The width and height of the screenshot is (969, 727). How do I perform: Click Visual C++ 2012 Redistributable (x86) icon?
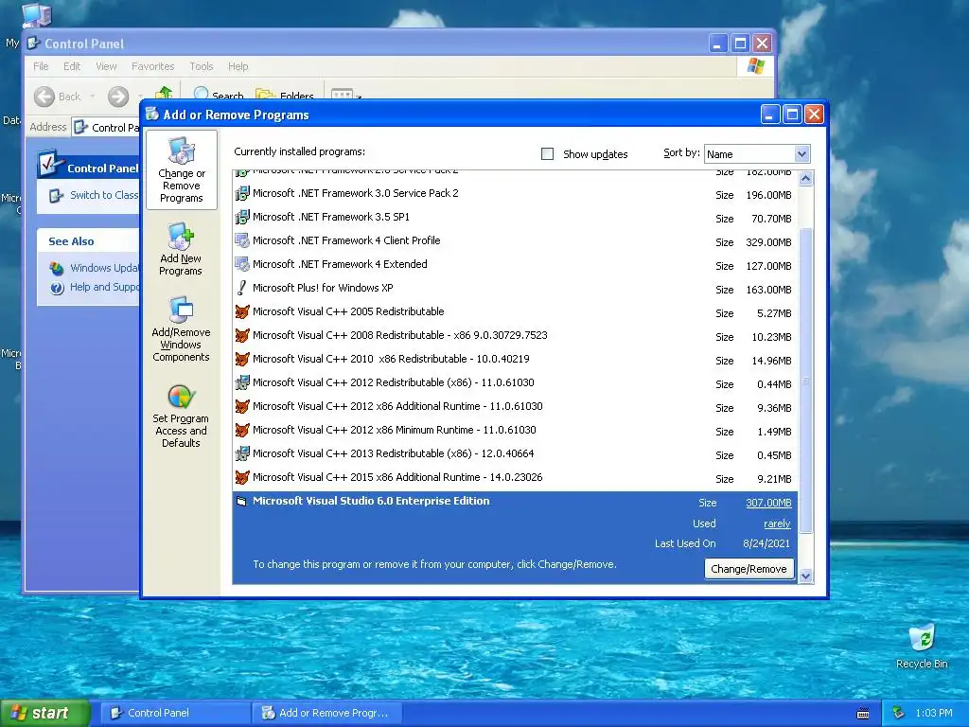[242, 382]
